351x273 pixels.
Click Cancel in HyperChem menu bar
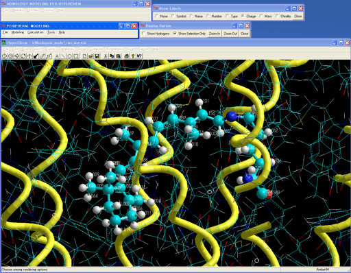point(143,49)
